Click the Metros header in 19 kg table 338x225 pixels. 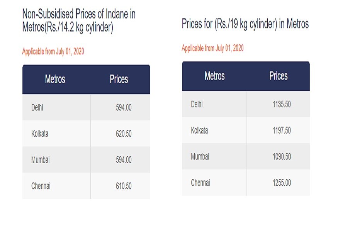pyautogui.click(x=214, y=76)
